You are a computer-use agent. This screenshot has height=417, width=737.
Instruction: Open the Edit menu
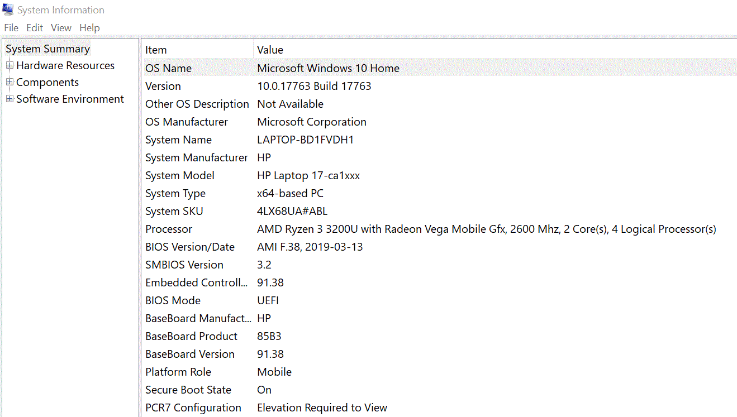tap(35, 28)
